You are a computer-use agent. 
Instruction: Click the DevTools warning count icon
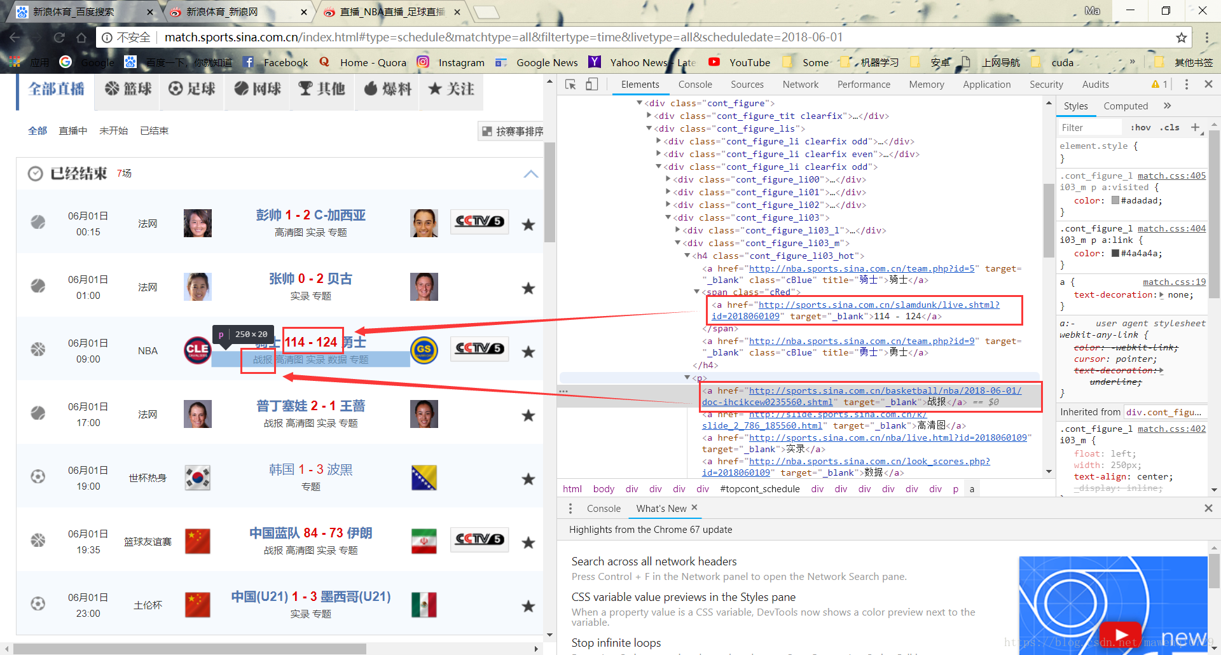coord(1159,85)
